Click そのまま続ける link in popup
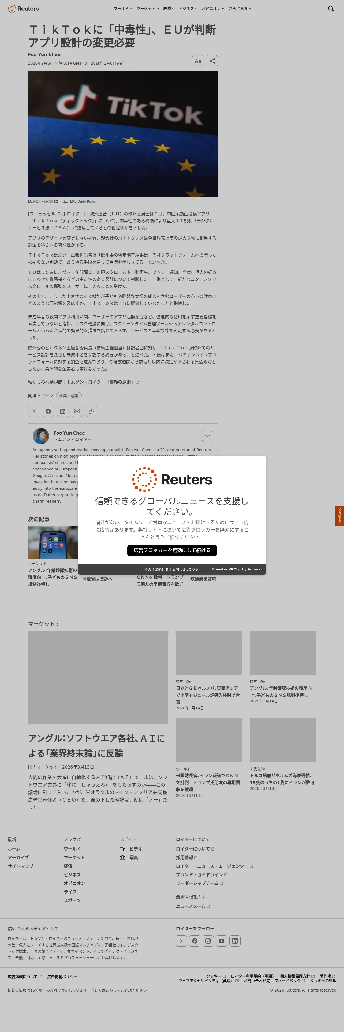The height and width of the screenshot is (1032, 344). coord(156,569)
